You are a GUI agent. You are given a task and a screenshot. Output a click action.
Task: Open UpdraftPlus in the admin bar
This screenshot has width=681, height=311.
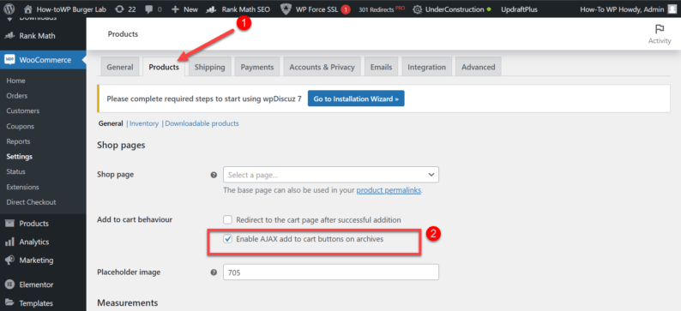[x=519, y=9]
